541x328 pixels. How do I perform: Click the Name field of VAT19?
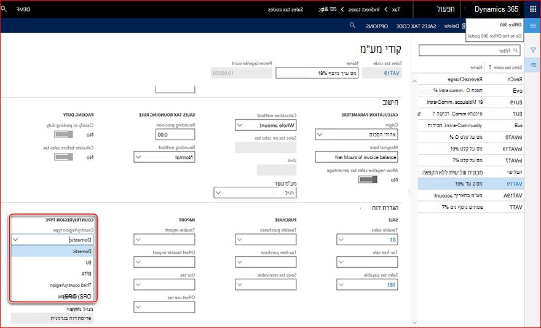click(x=317, y=73)
